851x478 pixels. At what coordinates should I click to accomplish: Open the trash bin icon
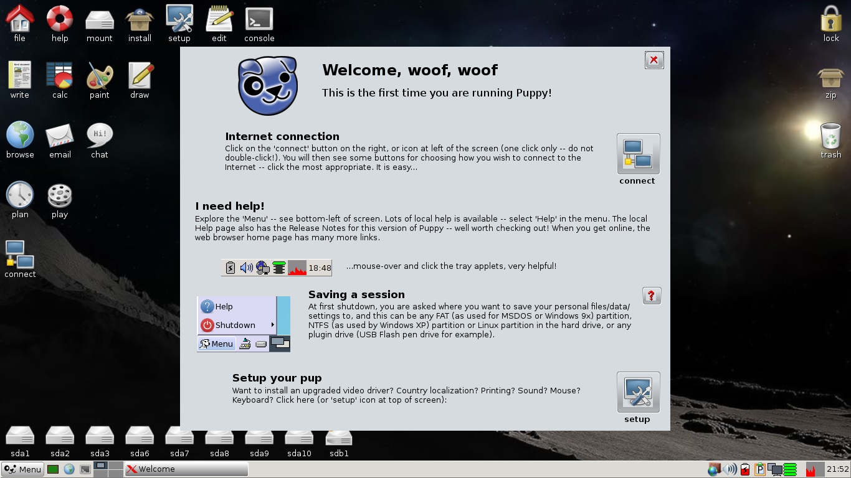(831, 135)
